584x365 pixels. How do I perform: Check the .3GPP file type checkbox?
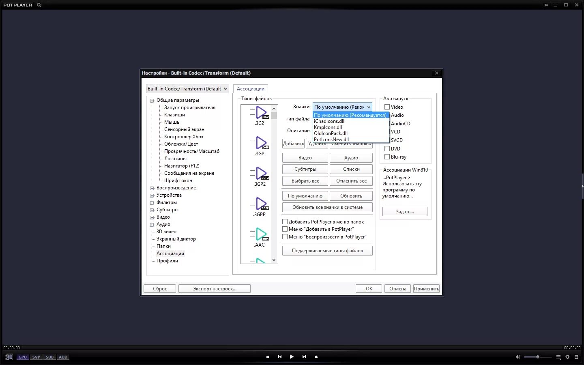point(252,204)
